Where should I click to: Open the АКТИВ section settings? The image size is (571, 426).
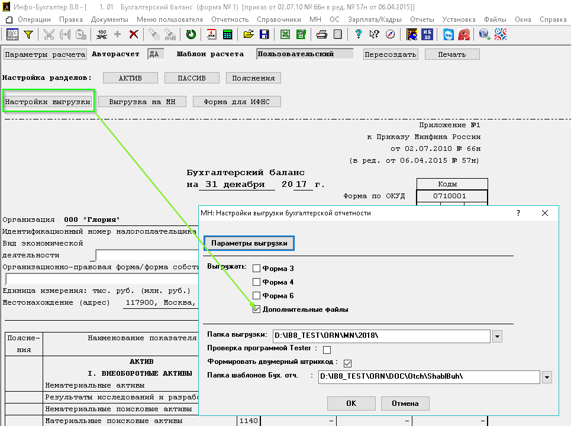pyautogui.click(x=130, y=78)
